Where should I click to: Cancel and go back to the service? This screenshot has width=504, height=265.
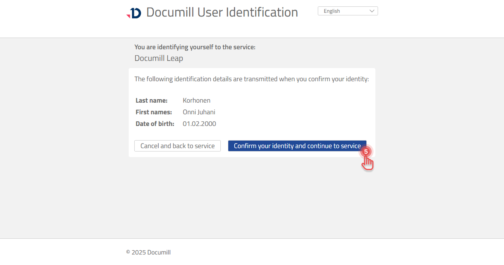click(x=177, y=146)
